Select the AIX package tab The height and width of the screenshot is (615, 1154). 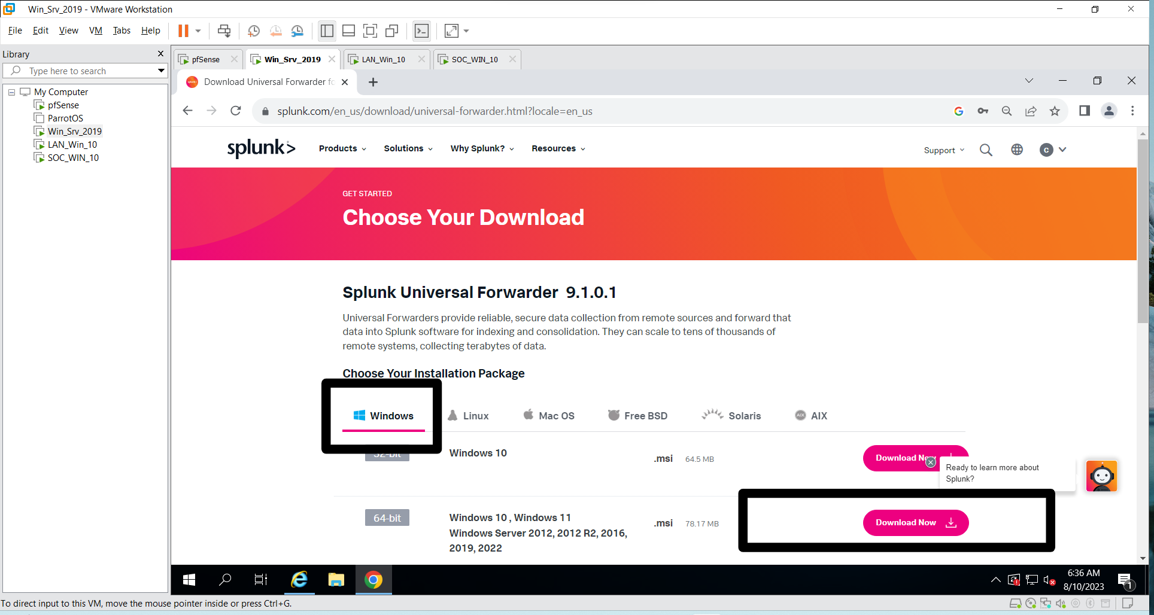coord(811,416)
